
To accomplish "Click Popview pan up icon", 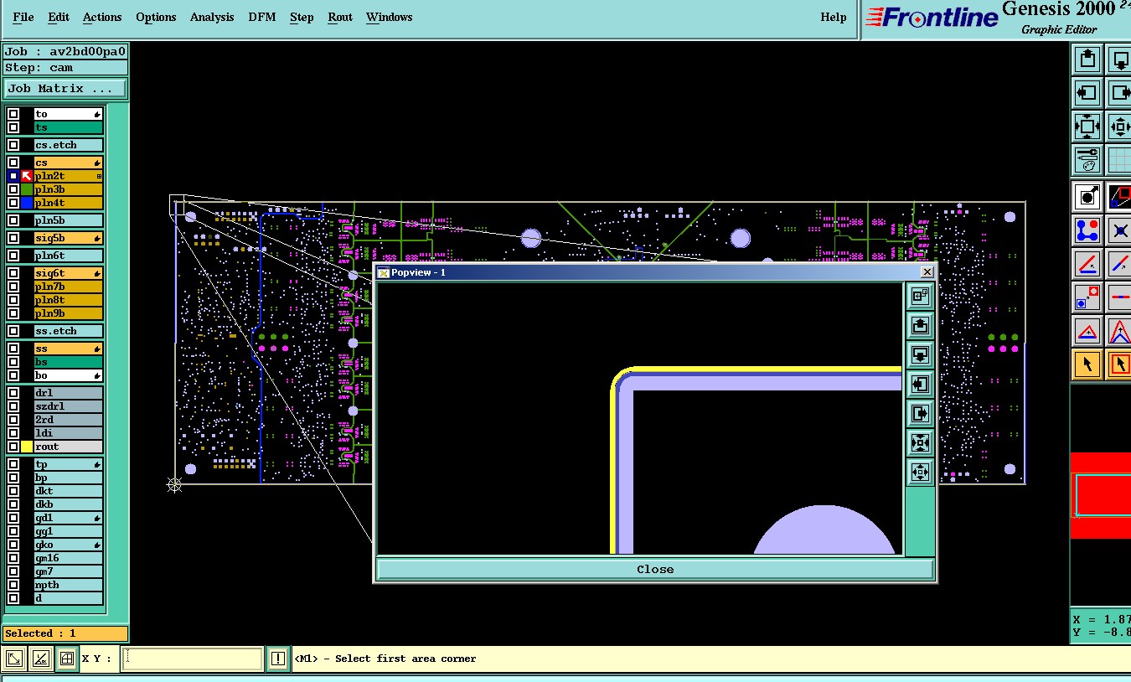I will (x=920, y=325).
